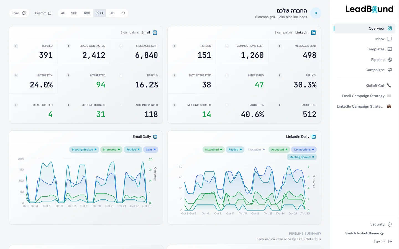Switch to the 90D range tab

[74, 13]
